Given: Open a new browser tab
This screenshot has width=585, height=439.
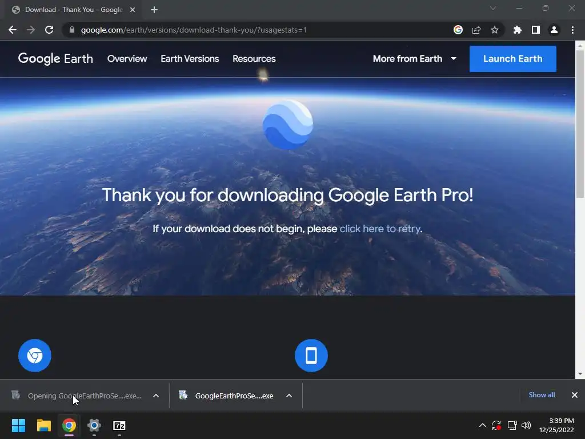Looking at the screenshot, I should coord(154,10).
